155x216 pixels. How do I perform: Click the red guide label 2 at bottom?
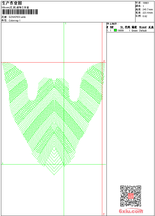pyautogui.click(x=104, y=214)
